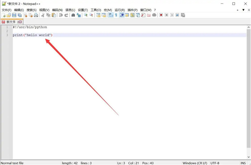
Task: Toggle word wrap toolbar button
Action: [x=111, y=15]
